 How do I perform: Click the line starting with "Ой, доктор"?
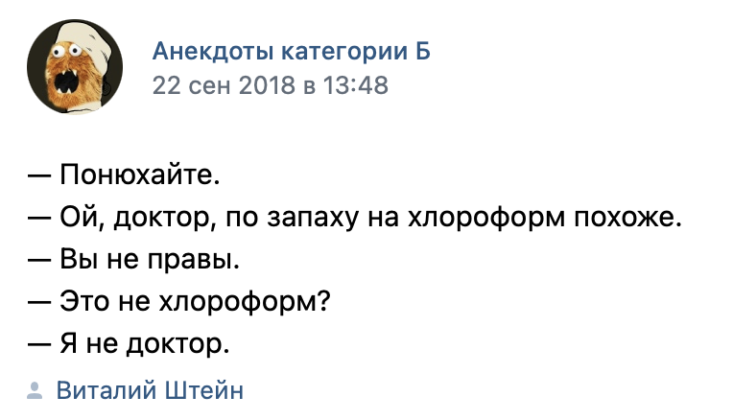(355, 218)
